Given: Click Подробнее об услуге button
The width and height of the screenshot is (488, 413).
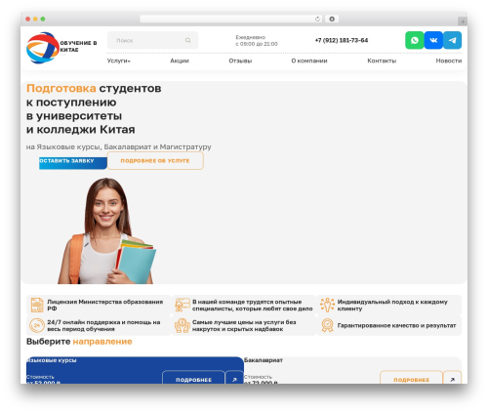Looking at the screenshot, I should [x=155, y=161].
